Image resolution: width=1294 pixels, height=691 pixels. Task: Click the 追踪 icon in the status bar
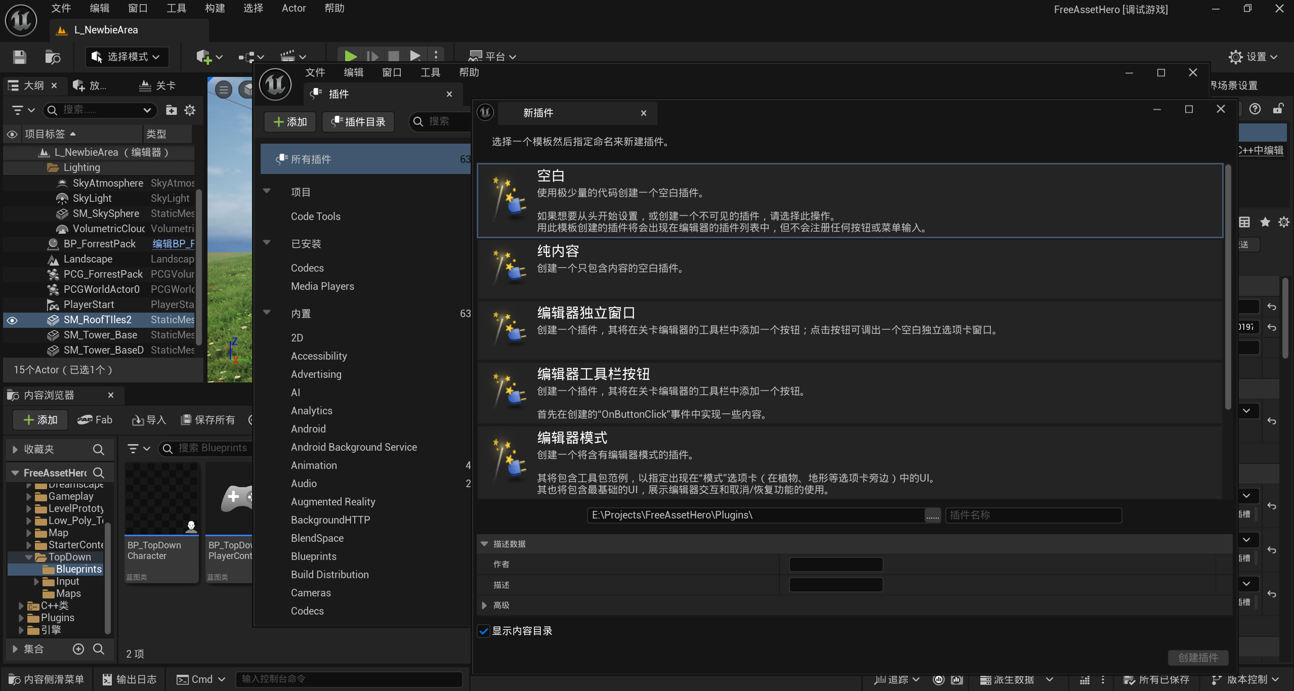coord(897,679)
